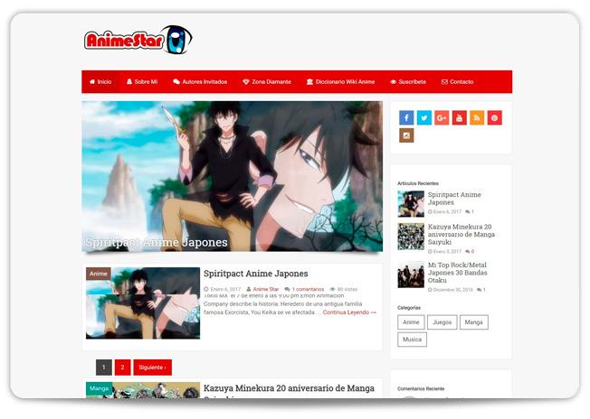Click the Continua Leyendo link

pos(348,312)
